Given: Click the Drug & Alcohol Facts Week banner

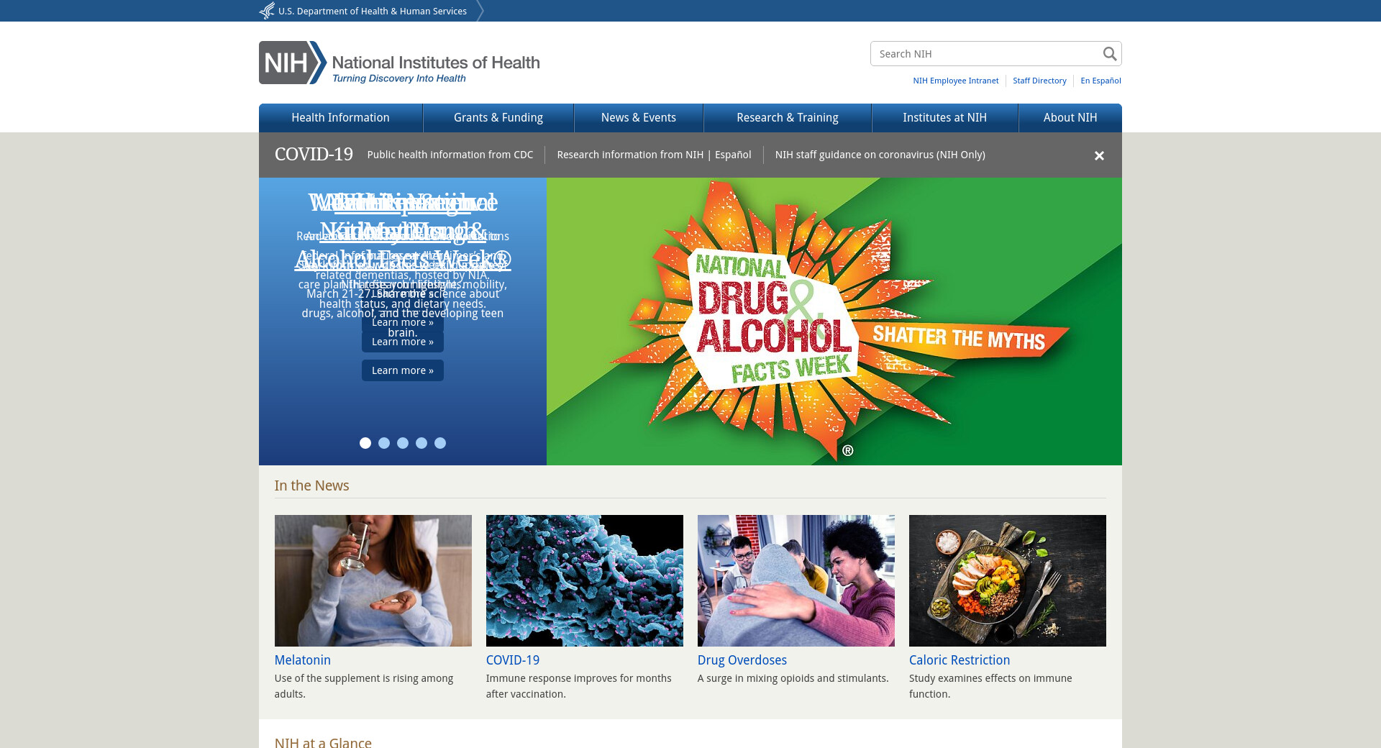Looking at the screenshot, I should pyautogui.click(x=834, y=321).
